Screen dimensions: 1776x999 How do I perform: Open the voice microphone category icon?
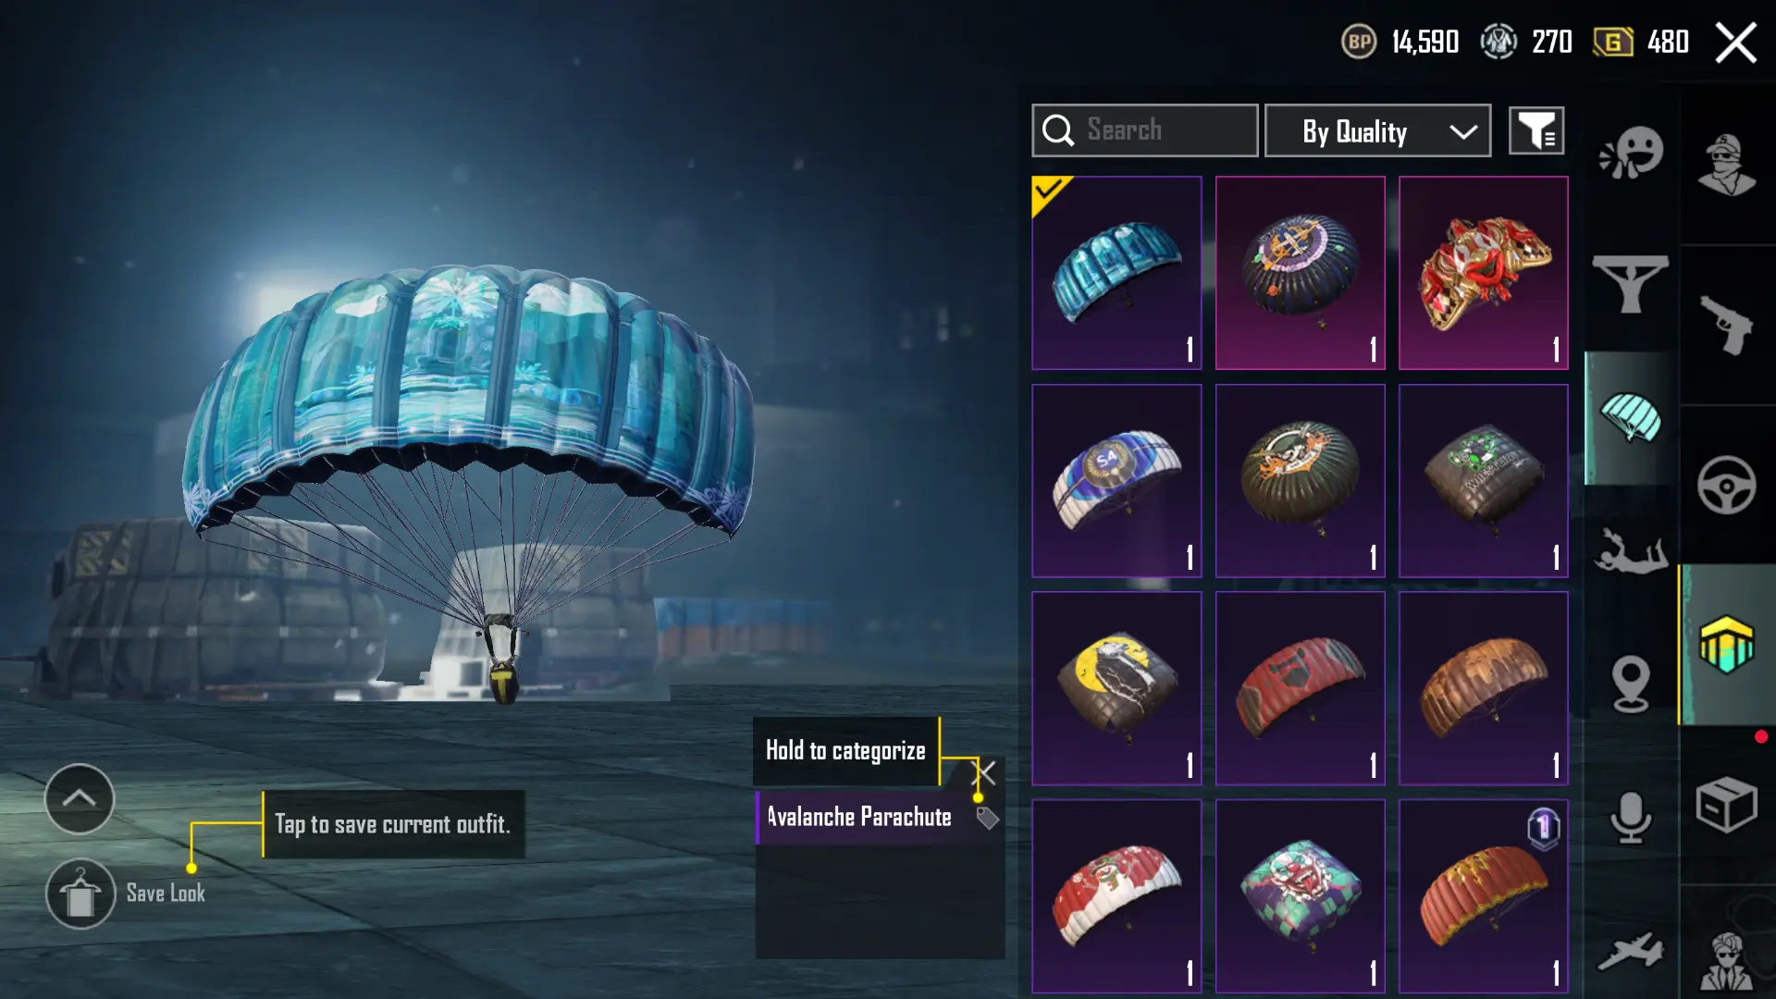tap(1630, 818)
